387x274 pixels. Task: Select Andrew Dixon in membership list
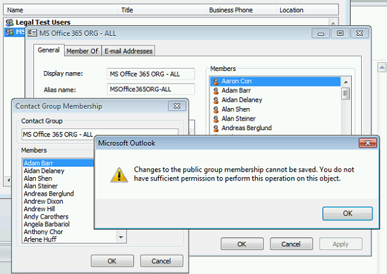pos(59,201)
